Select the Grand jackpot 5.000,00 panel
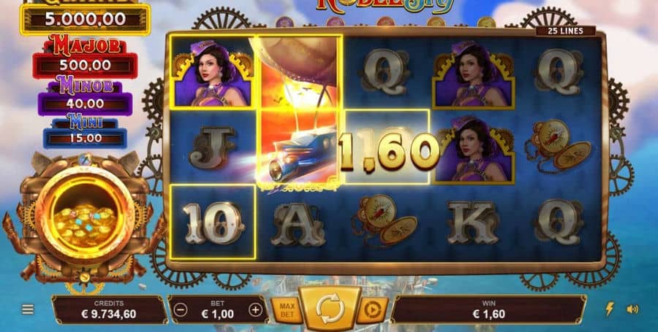The height and width of the screenshot is (332, 658). coord(86,19)
